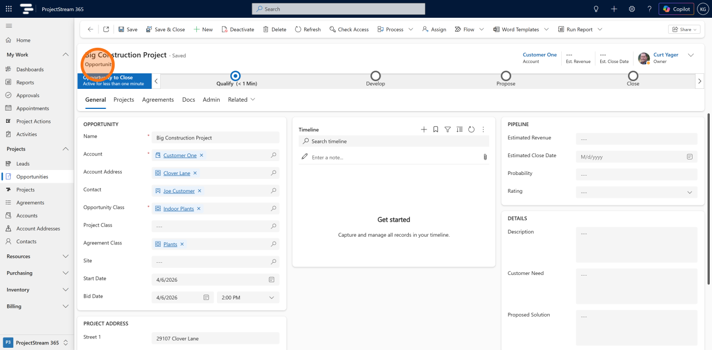Open the Joe Customer contact link
The height and width of the screenshot is (350, 712).
click(179, 191)
